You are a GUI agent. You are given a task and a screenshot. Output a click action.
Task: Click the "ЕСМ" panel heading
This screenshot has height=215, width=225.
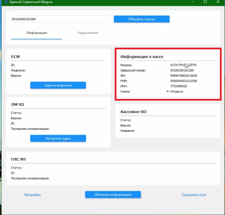pyautogui.click(x=15, y=57)
